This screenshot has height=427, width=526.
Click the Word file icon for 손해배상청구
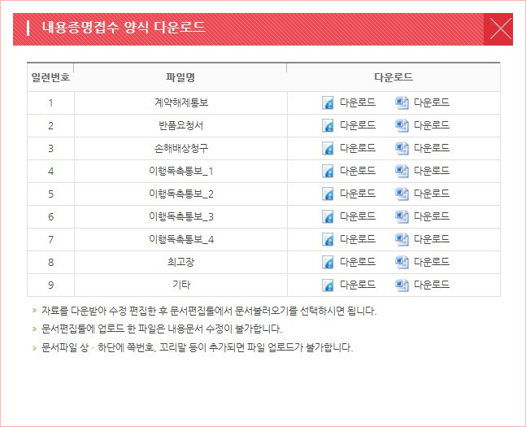pyautogui.click(x=402, y=148)
